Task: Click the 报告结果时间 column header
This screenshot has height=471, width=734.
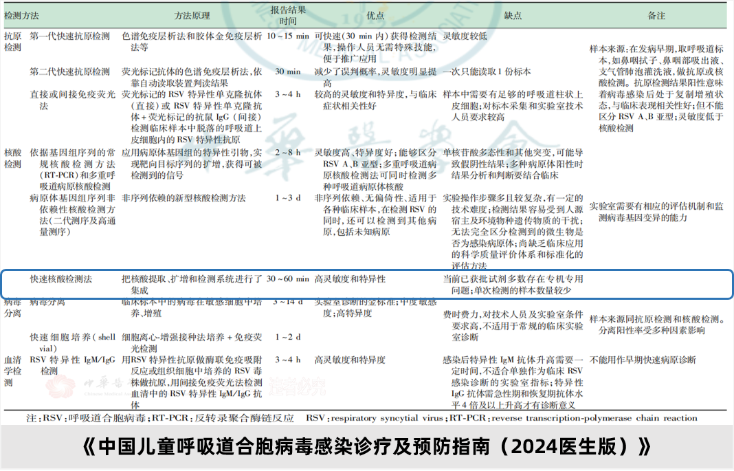Action: tap(283, 14)
